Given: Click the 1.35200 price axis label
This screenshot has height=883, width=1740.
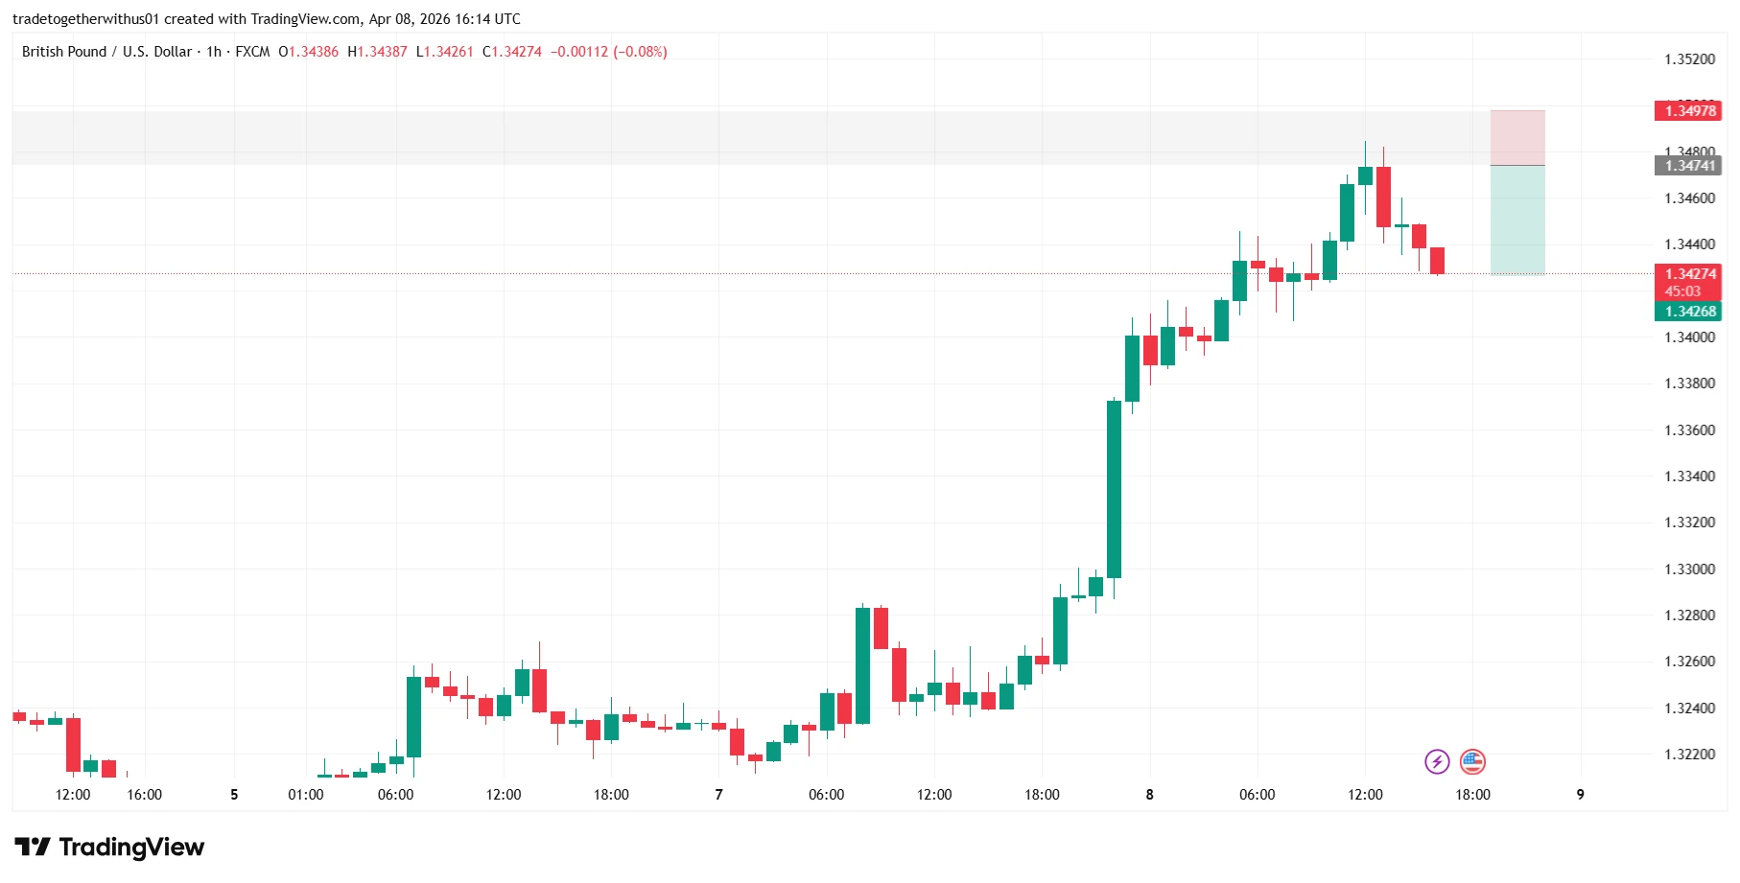Looking at the screenshot, I should (1689, 59).
